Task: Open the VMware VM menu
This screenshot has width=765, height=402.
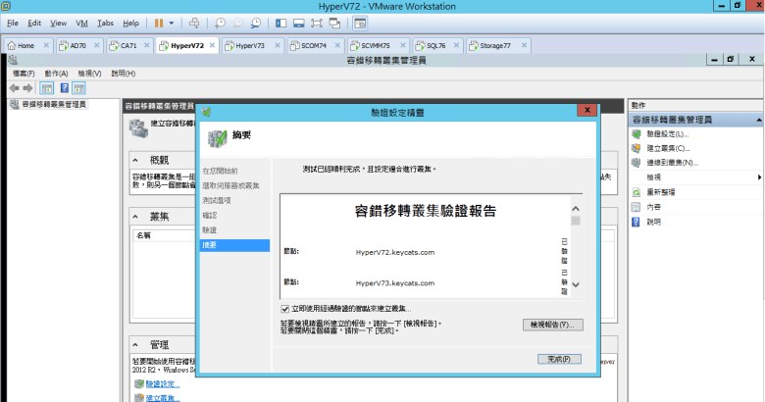Action: pyautogui.click(x=81, y=22)
